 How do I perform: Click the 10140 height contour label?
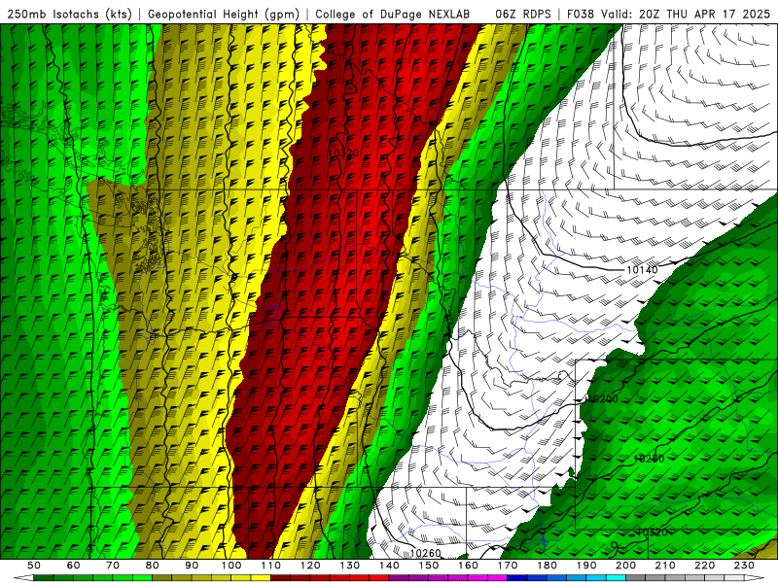click(x=642, y=270)
